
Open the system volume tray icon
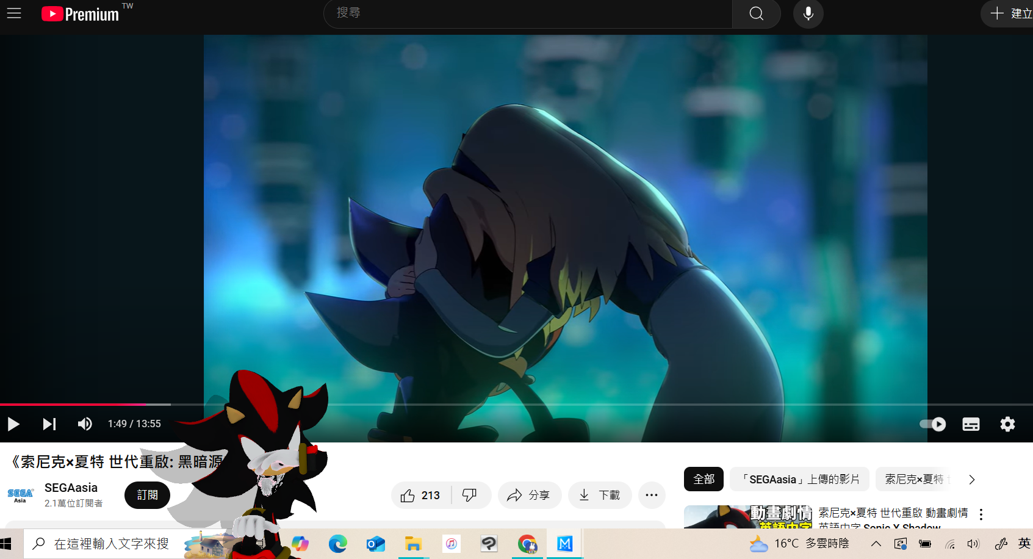[x=973, y=544]
